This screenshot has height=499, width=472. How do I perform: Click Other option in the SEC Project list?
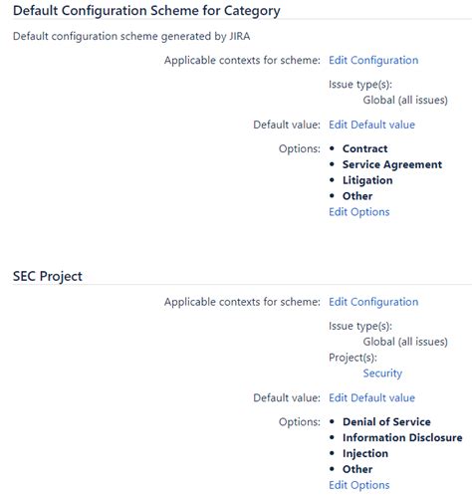[x=357, y=469]
